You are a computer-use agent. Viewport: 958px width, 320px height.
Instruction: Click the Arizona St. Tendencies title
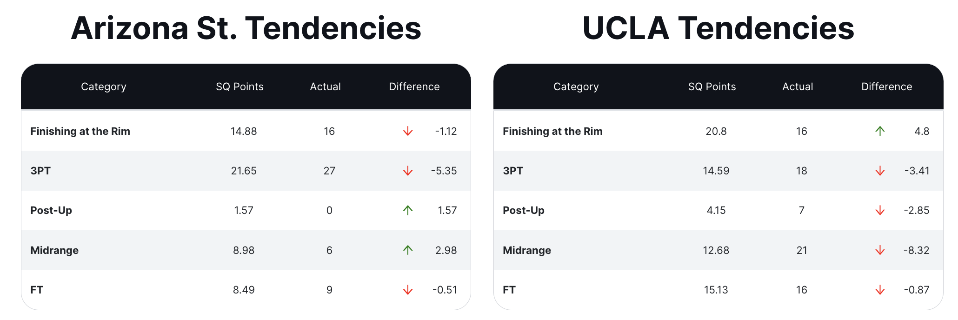click(246, 28)
